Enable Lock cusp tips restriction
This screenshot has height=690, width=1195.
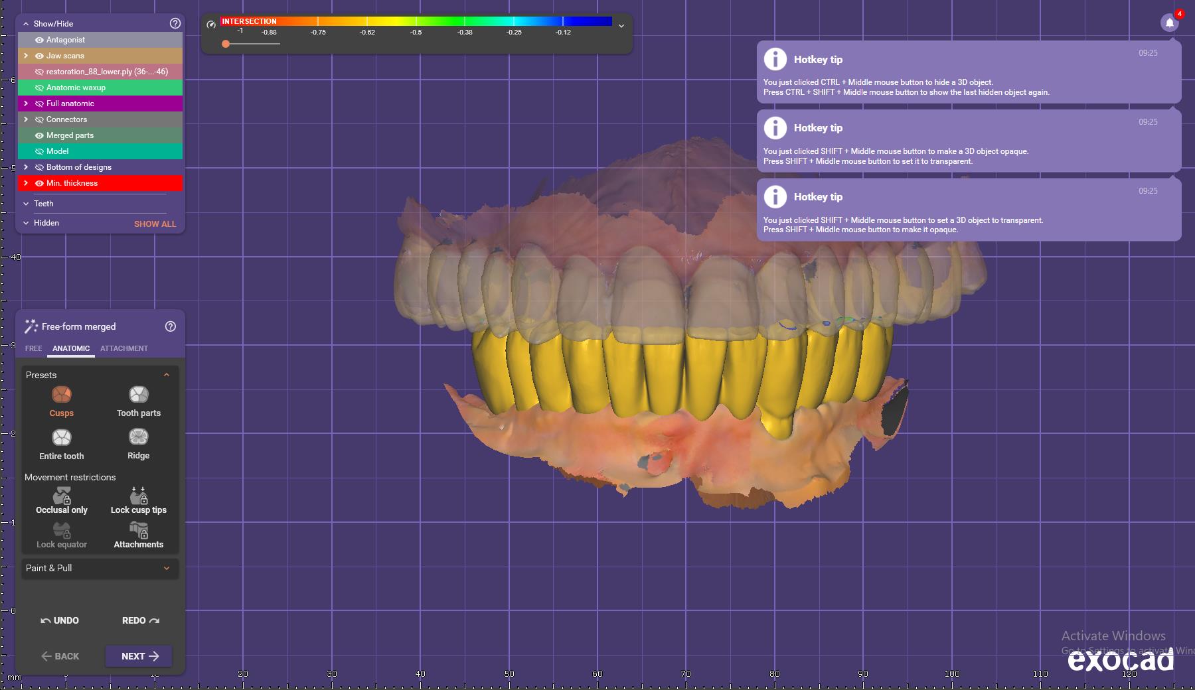click(138, 496)
